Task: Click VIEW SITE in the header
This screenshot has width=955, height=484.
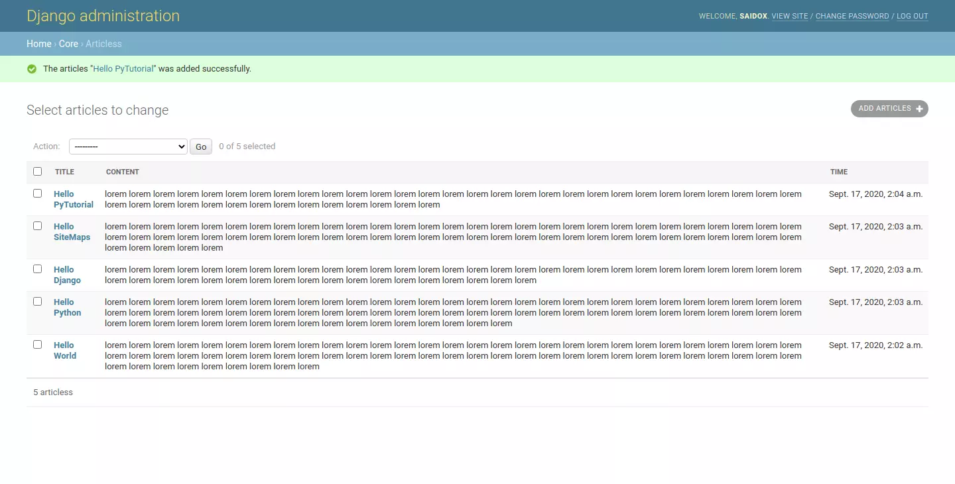Action: pos(789,16)
